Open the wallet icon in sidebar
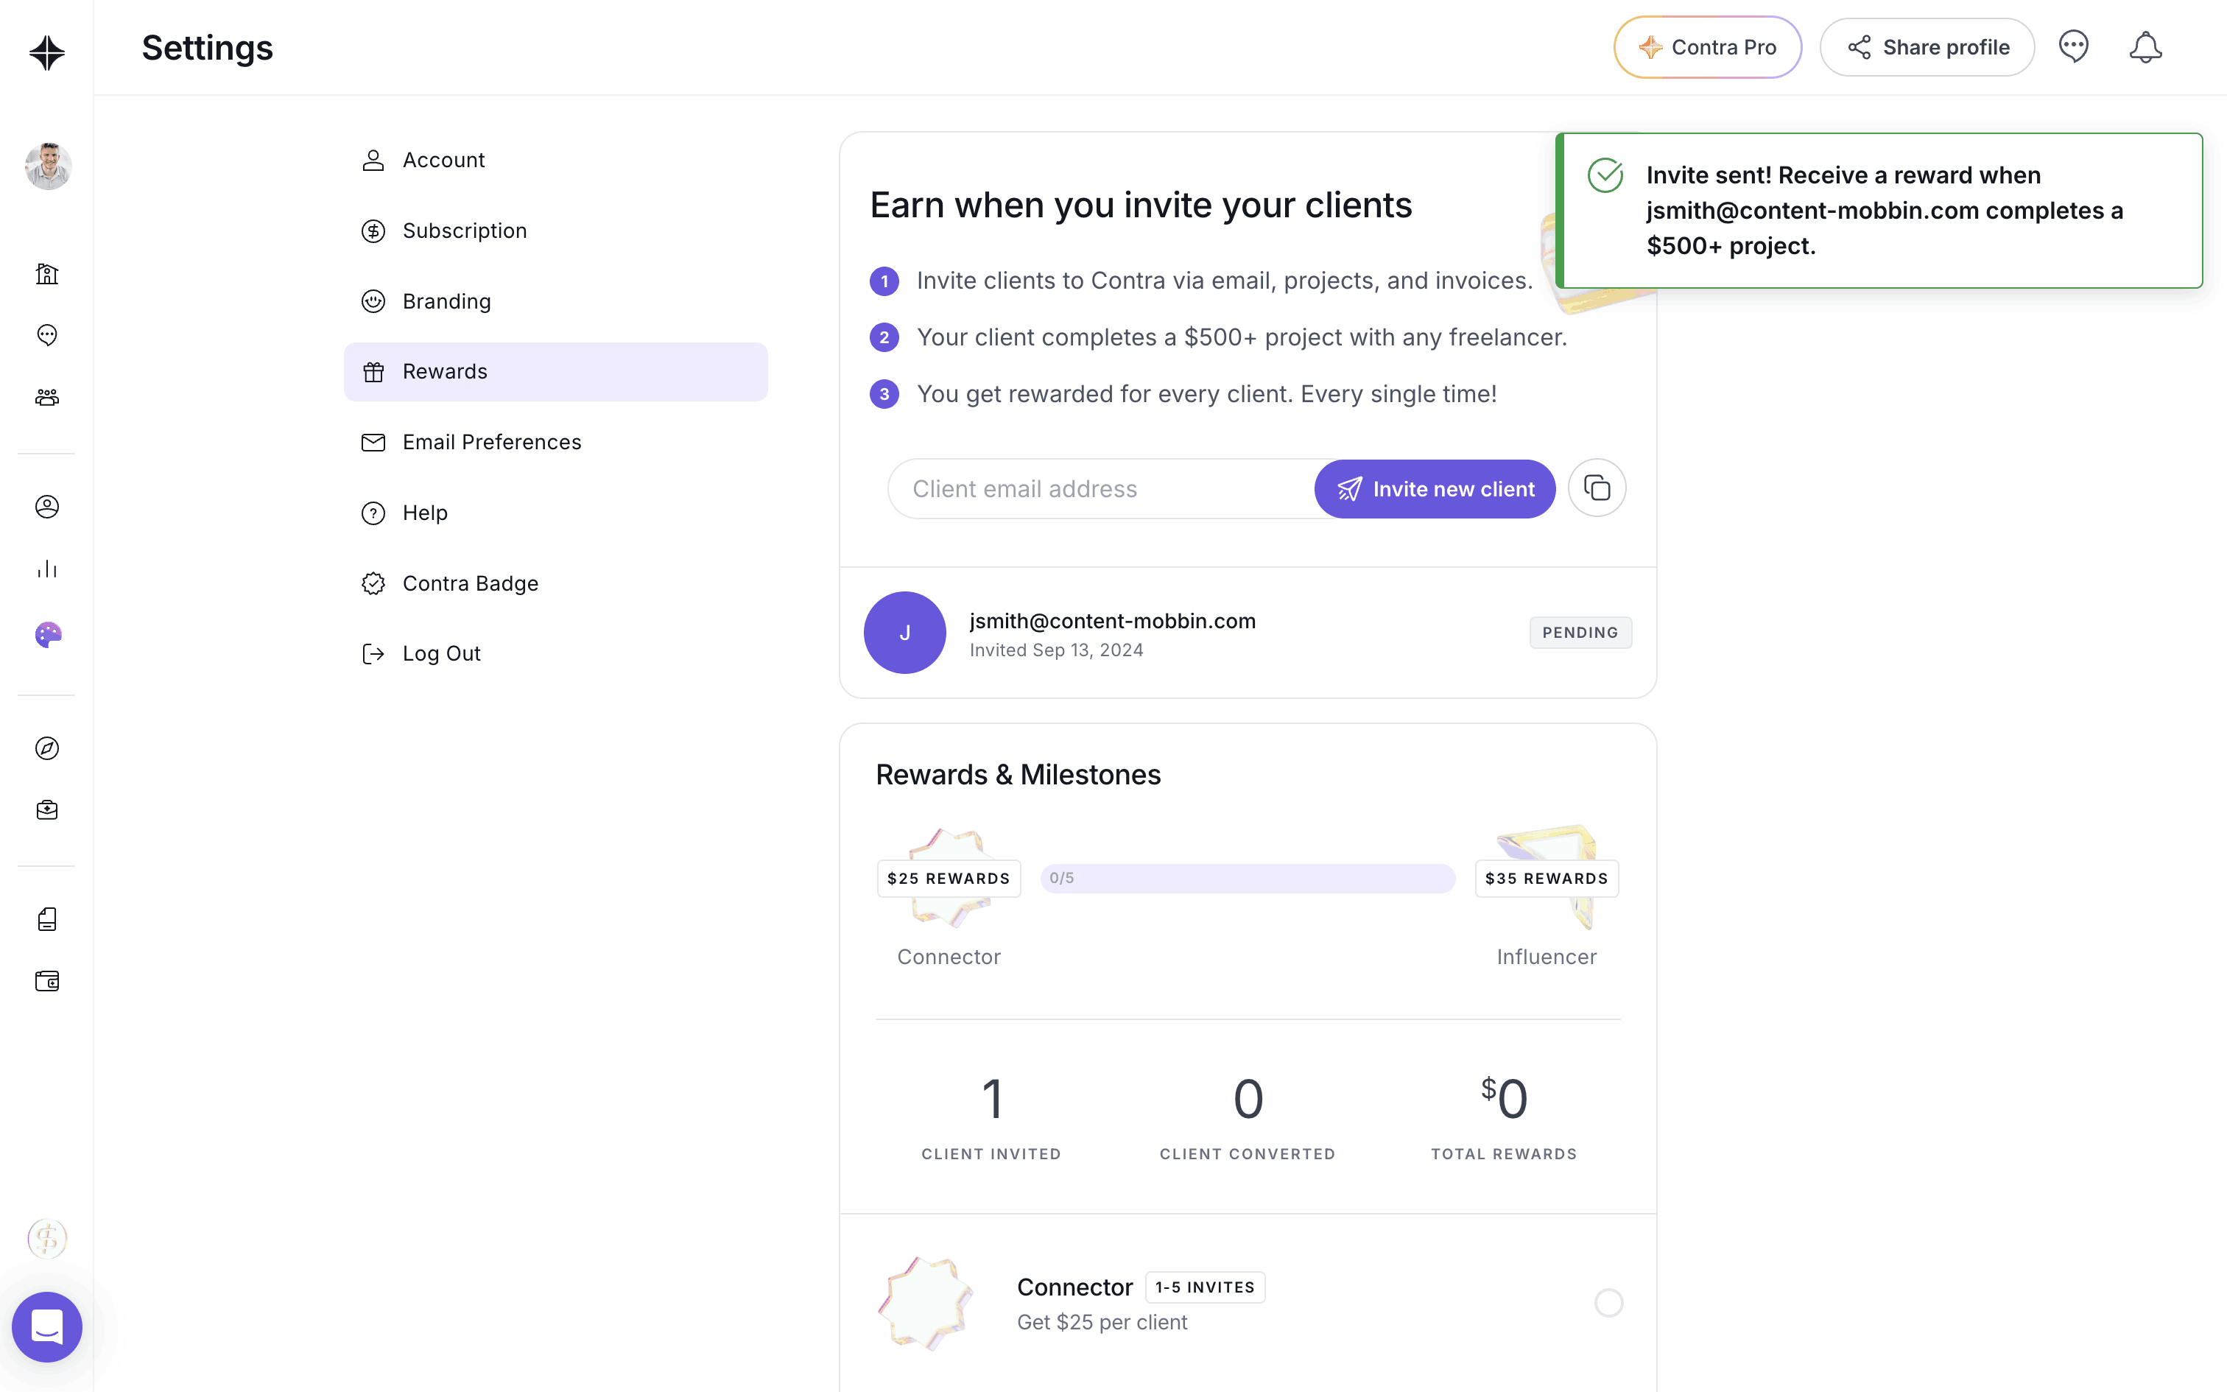Viewport: 2227px width, 1392px height. (47, 980)
